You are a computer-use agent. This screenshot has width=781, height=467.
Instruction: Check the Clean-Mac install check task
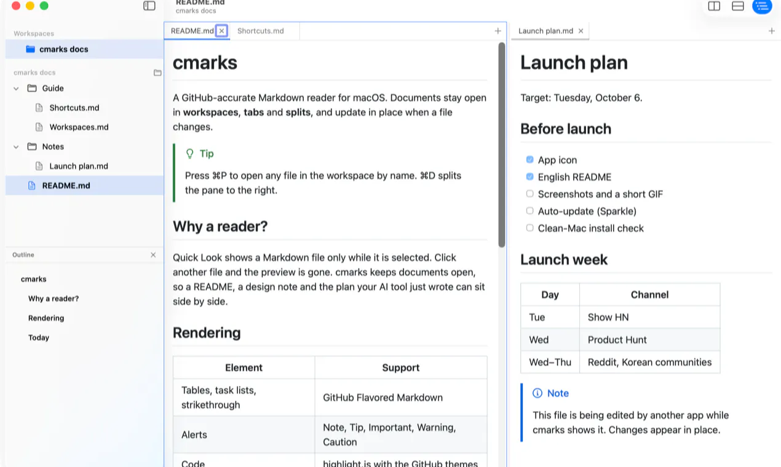click(x=529, y=228)
